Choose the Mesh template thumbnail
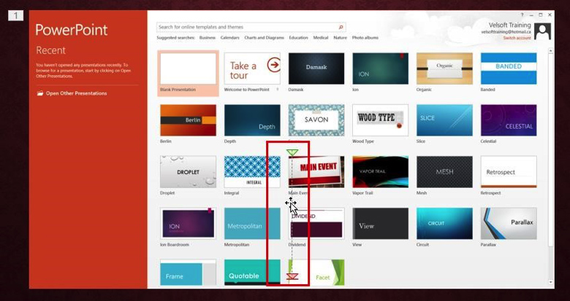The height and width of the screenshot is (301, 570). 444,172
